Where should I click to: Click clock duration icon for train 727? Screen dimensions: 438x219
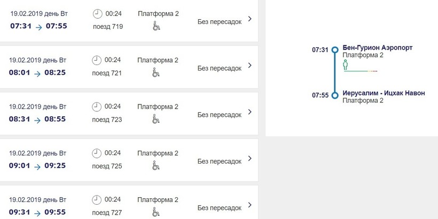pyautogui.click(x=97, y=200)
